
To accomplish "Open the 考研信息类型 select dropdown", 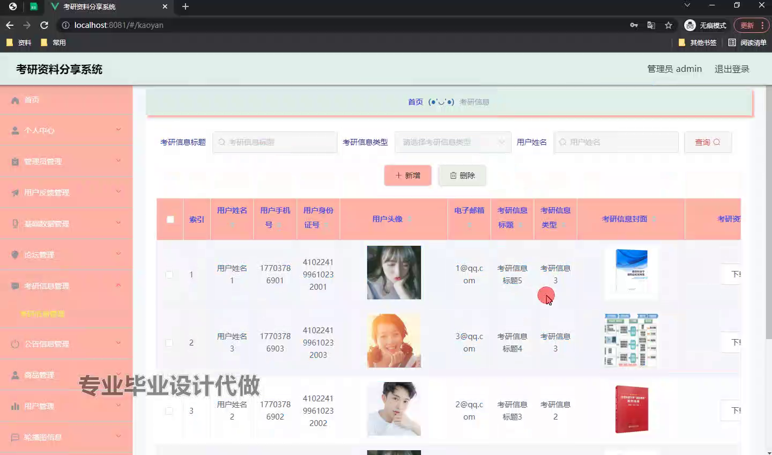I will coord(453,142).
